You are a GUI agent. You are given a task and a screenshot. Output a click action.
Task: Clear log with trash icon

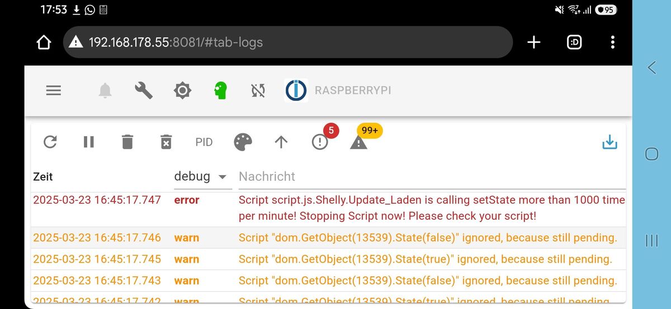point(127,142)
